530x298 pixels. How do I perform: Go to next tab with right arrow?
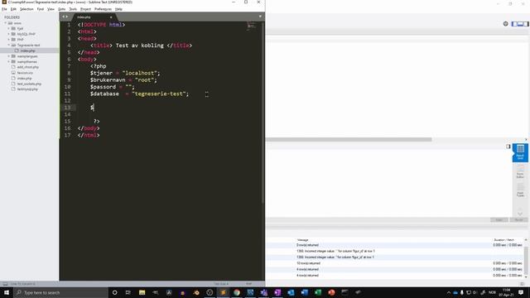click(x=66, y=17)
